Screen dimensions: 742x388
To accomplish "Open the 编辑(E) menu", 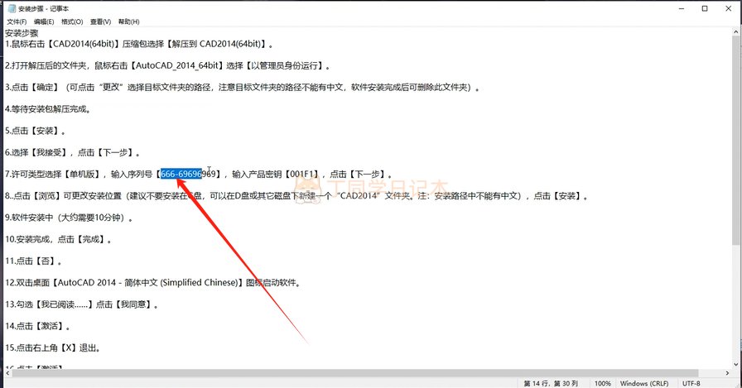I will tap(44, 22).
